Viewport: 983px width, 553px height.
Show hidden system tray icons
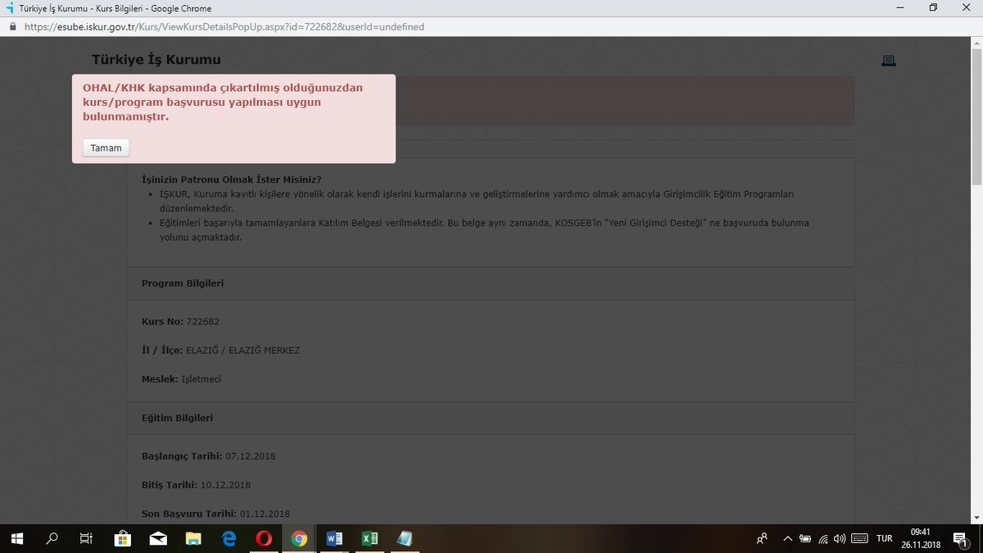(788, 538)
